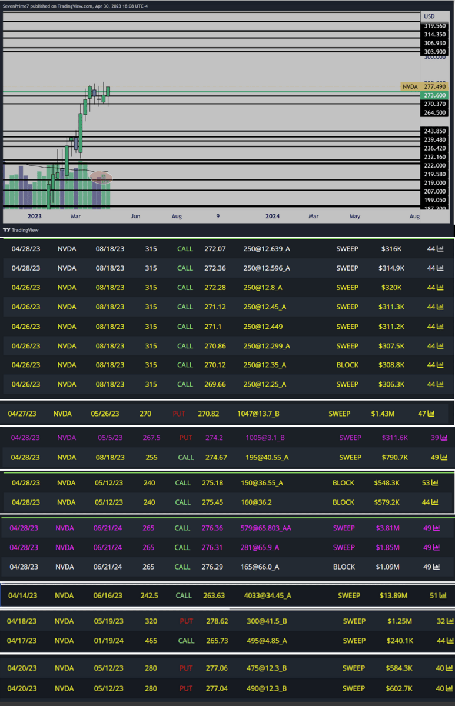Image resolution: width=455 pixels, height=706 pixels.
Task: Click the 243.850 price axis label
Action: [x=435, y=131]
